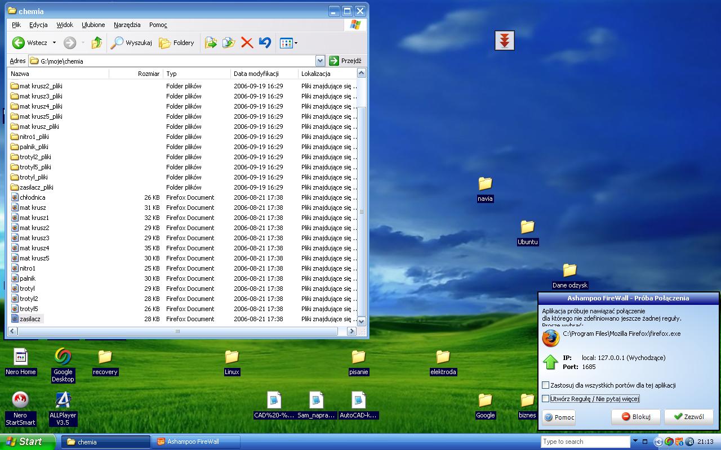The width and height of the screenshot is (721, 450).
Task: Sort by Data modyfikacji column header
Action: [264, 74]
